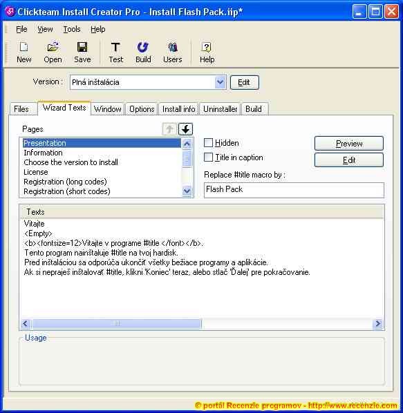Click the Preview button
This screenshot has width=403, height=413.
tap(349, 143)
